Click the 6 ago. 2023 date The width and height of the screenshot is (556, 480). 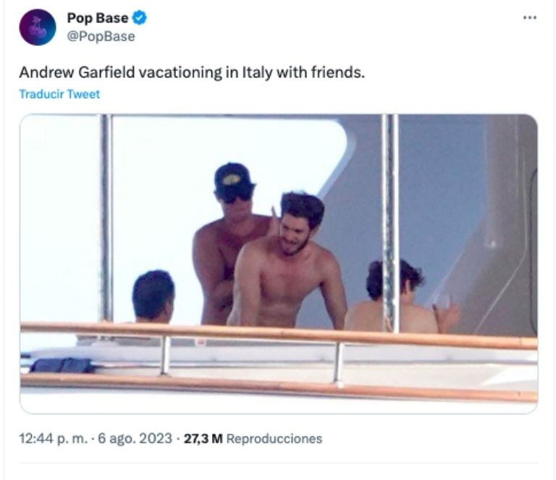135,439
